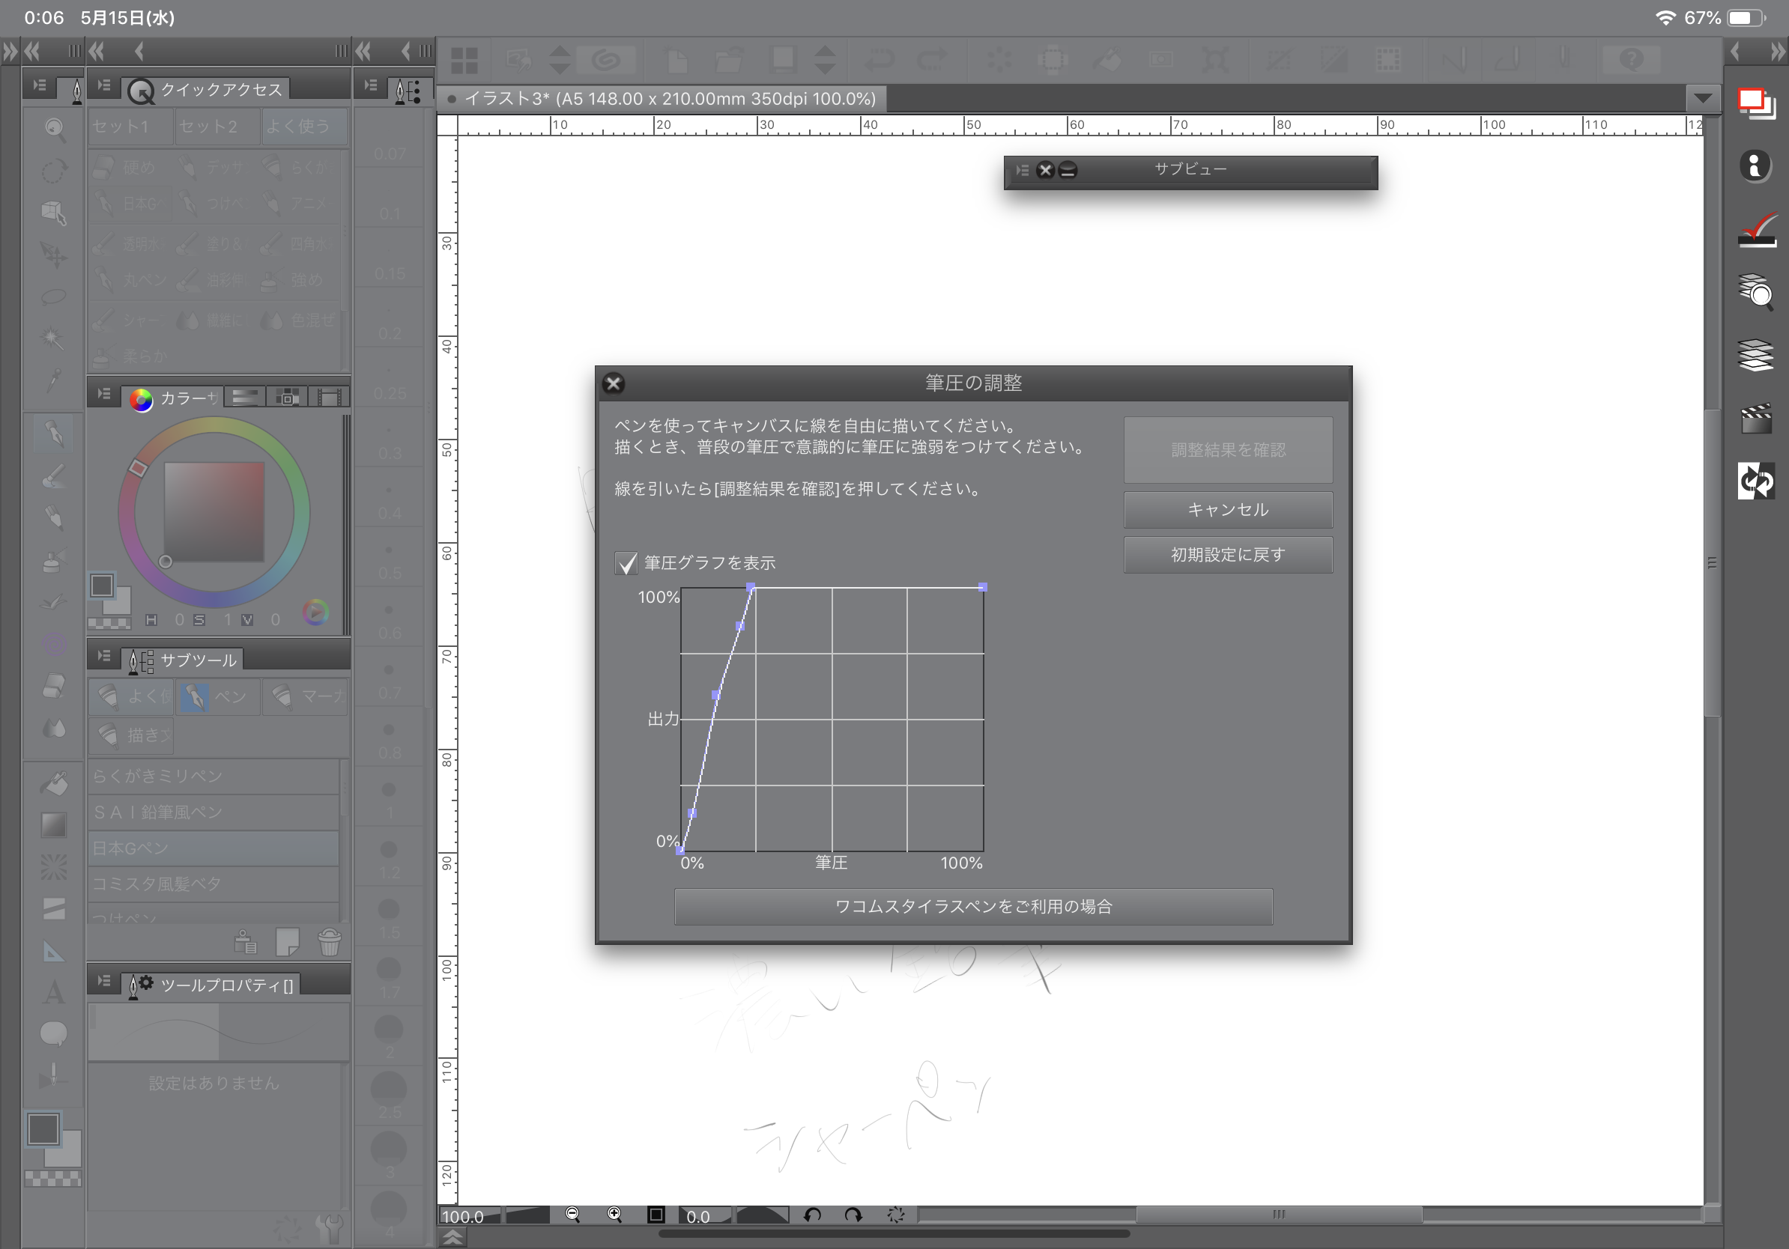This screenshot has height=1249, width=1789.
Task: Close the 筆圧の調整 dialog with X
Action: pos(614,383)
